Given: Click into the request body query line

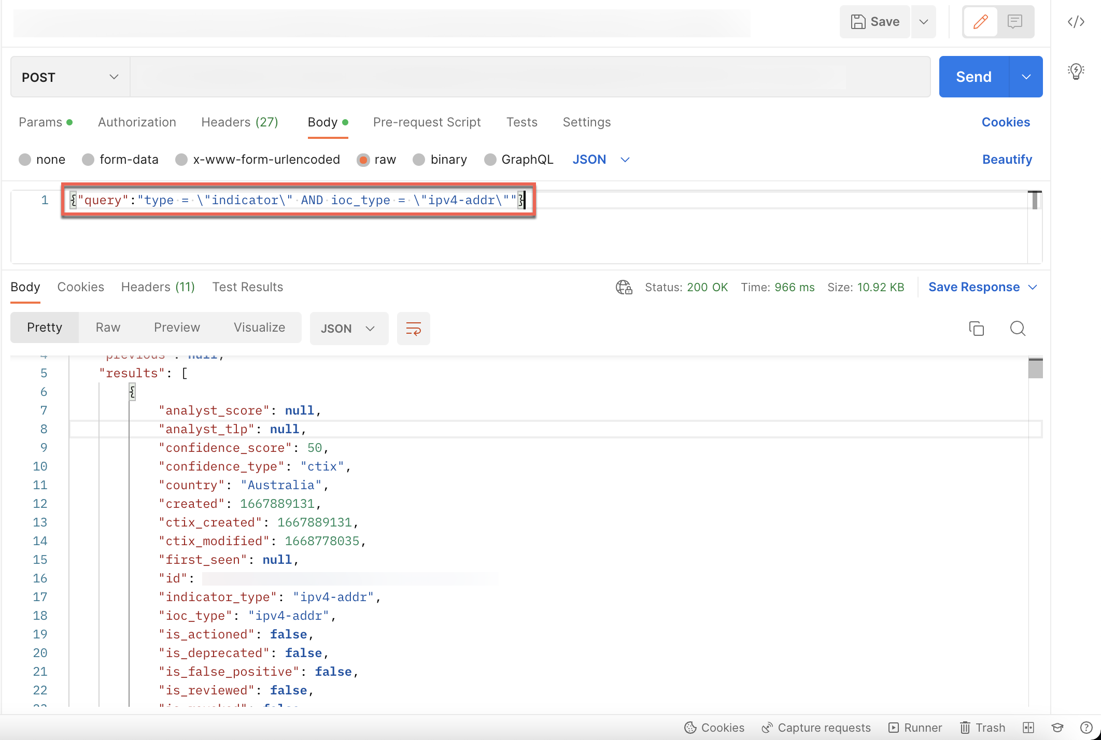Looking at the screenshot, I should 298,200.
